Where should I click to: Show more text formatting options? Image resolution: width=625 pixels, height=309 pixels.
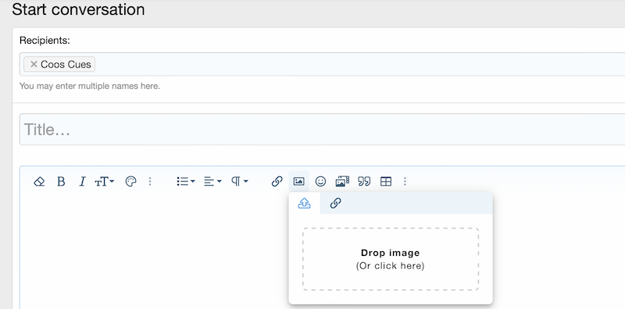tap(150, 182)
